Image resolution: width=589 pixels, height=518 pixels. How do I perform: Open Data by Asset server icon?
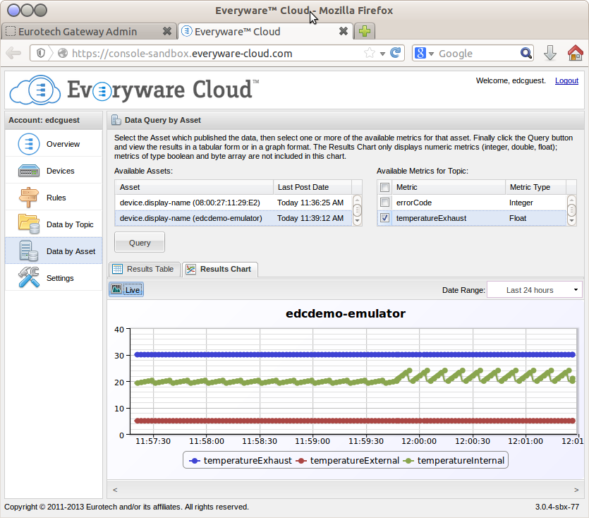tap(29, 251)
